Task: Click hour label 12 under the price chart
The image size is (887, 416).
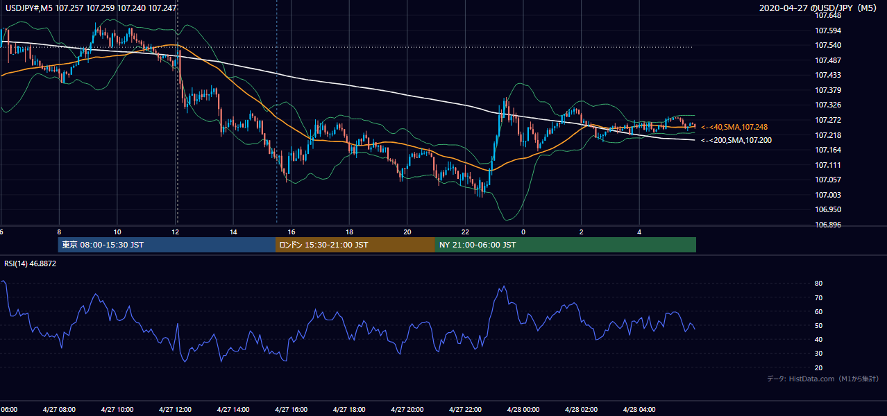Action: [176, 232]
